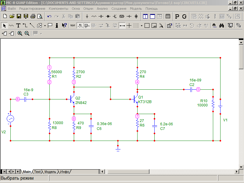Expand the graphic shapes dropdown arrow
244x183 pixels.
click(45, 25)
